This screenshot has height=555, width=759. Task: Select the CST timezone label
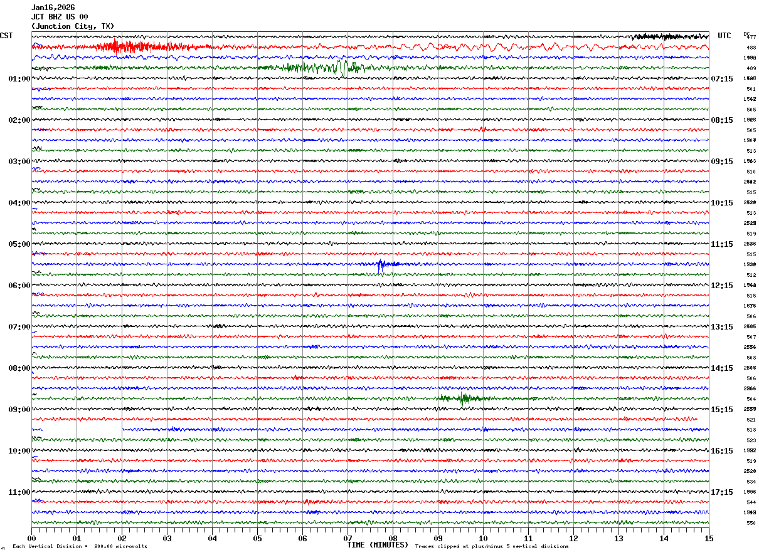click(x=6, y=36)
